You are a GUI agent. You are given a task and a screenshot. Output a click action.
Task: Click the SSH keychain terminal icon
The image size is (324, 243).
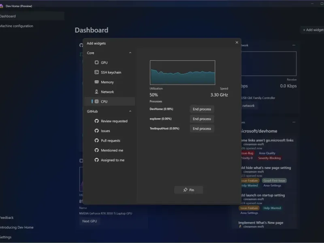[x=96, y=72]
